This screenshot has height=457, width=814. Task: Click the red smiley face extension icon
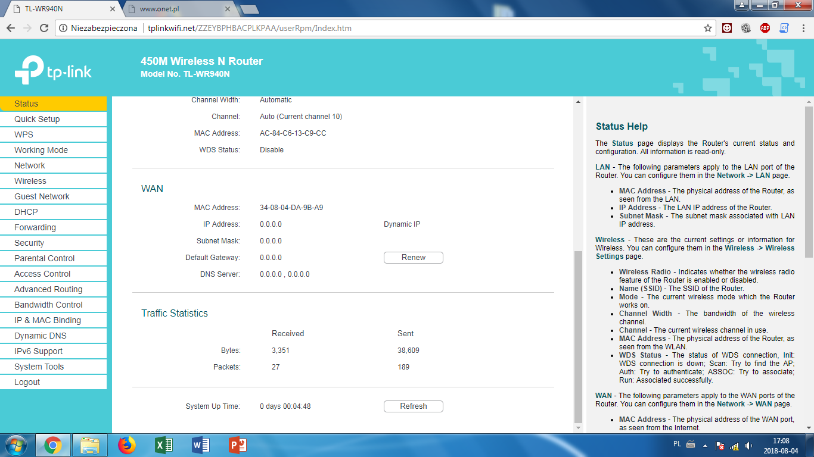coord(727,28)
